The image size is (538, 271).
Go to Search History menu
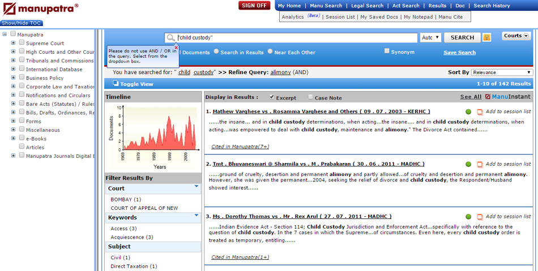[492, 6]
